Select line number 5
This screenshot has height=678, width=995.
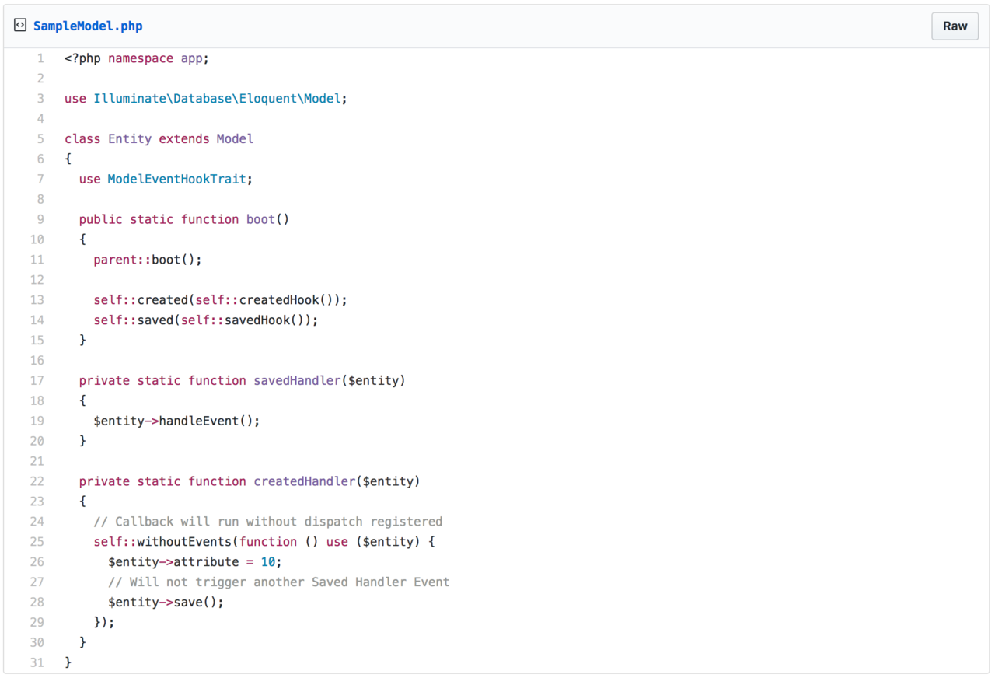[40, 139]
